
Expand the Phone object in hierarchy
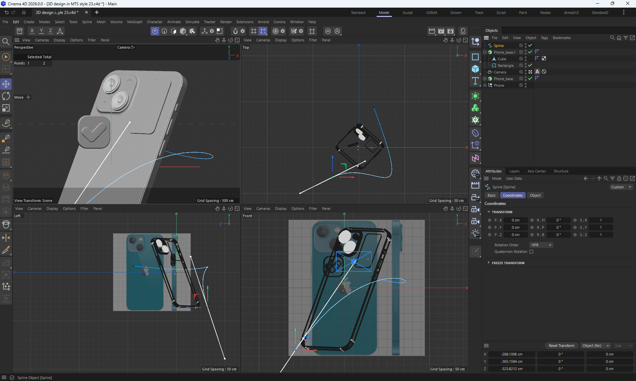coord(485,85)
